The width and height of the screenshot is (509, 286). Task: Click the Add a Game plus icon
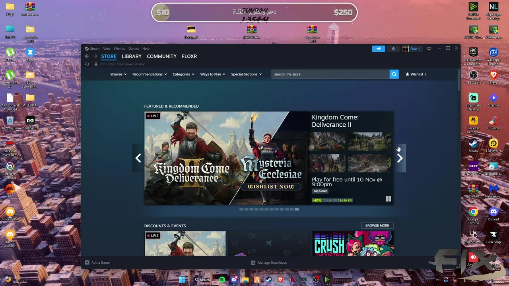tap(87, 263)
